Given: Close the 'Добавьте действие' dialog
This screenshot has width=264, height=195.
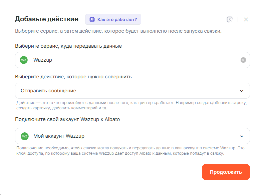Looking at the screenshot, I should click(x=246, y=19).
